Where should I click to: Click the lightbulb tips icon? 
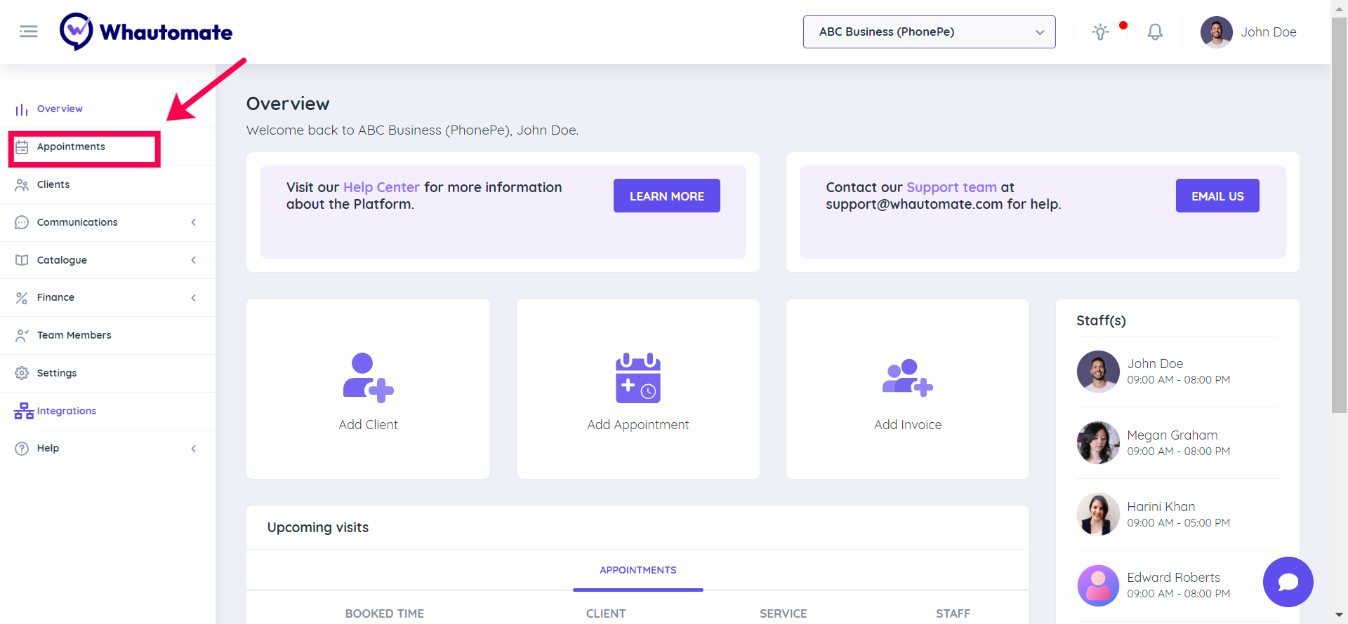coord(1100,32)
